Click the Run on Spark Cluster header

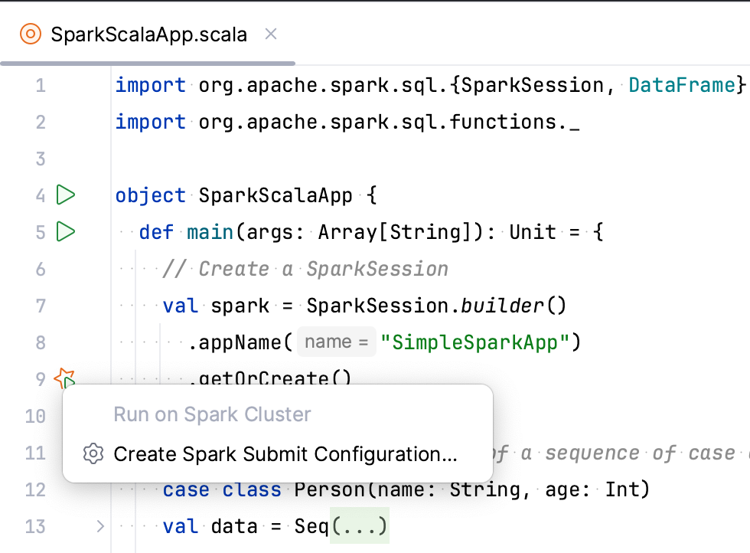(212, 414)
